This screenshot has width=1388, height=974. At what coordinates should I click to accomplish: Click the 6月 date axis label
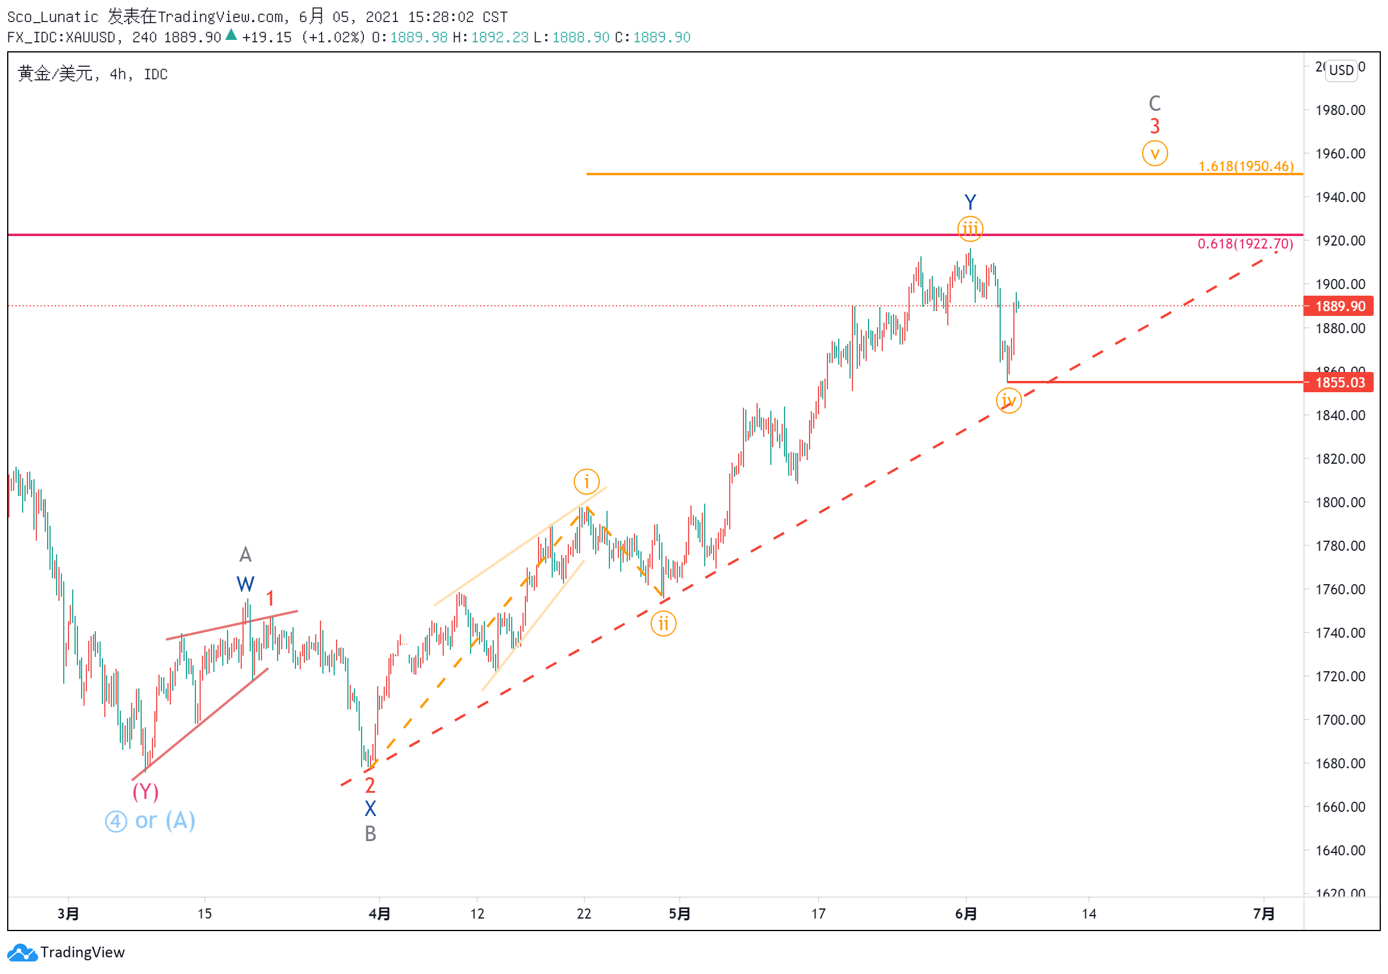(x=966, y=914)
